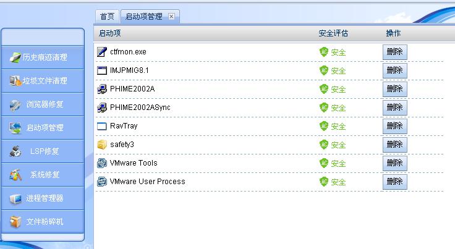The width and height of the screenshot is (455, 249).
Task: Select the PHIME2002ASync row name
Action: [x=140, y=108]
